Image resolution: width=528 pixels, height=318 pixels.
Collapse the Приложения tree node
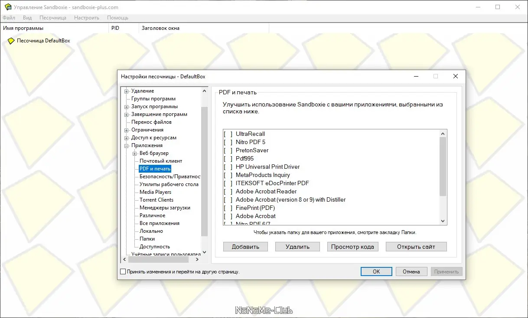127,145
